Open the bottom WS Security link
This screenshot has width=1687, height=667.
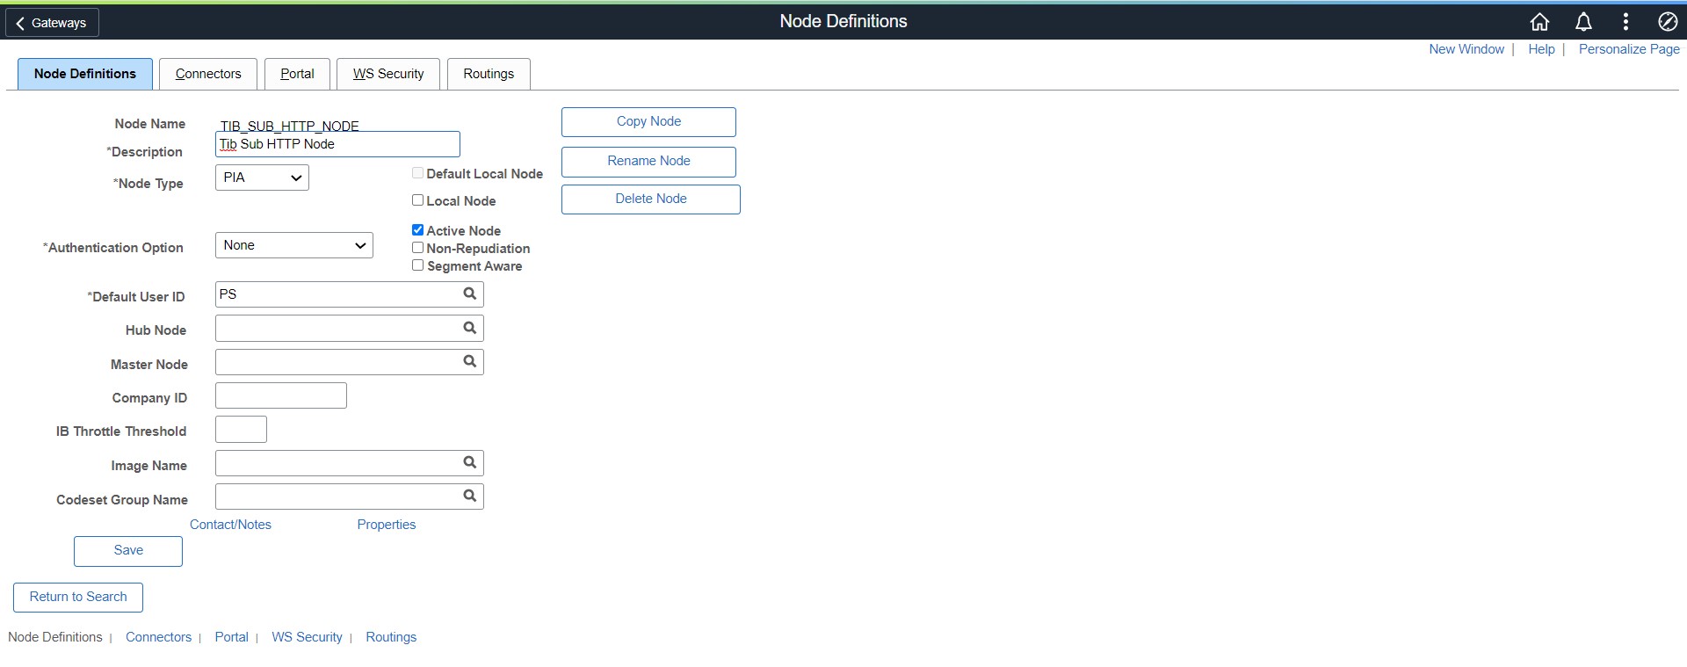click(x=307, y=637)
